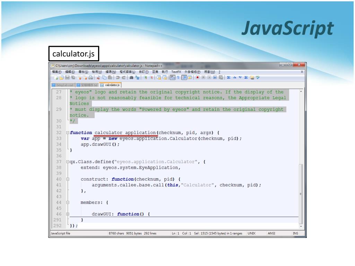Click 'INS' insert mode in status bar
This screenshot has height=266, width=355.
(x=295, y=233)
